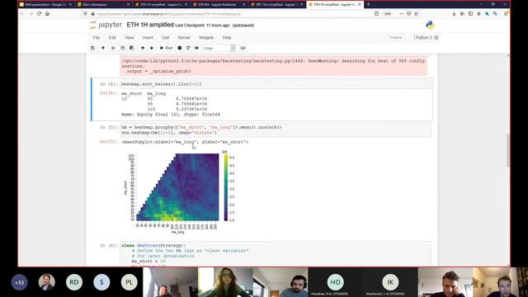528x297 pixels.
Task: Show the +53 more participants
Action: pyautogui.click(x=19, y=282)
